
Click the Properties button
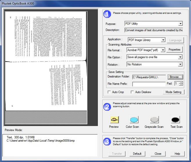pos(174,50)
